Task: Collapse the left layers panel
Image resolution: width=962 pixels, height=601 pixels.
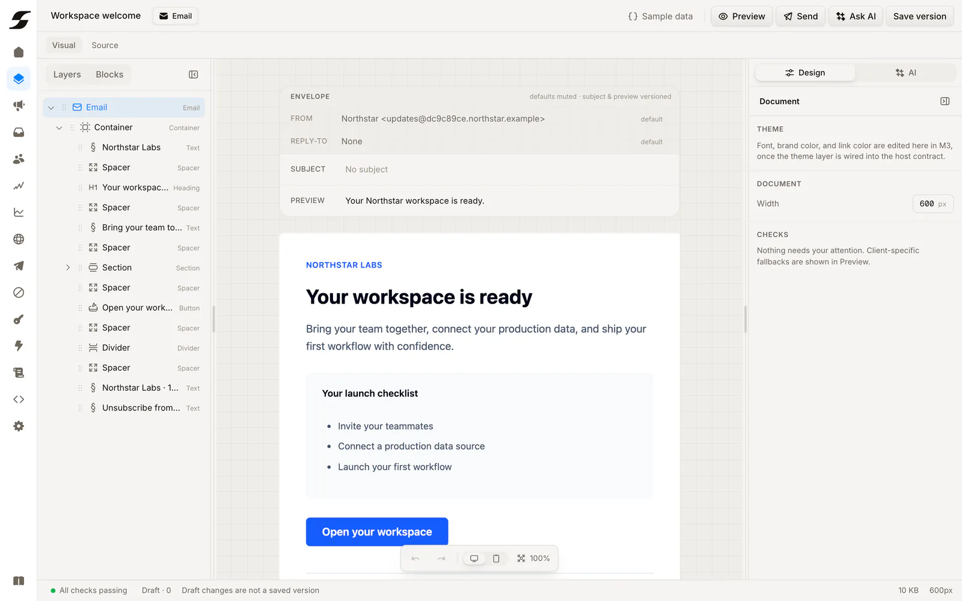Action: coord(194,75)
